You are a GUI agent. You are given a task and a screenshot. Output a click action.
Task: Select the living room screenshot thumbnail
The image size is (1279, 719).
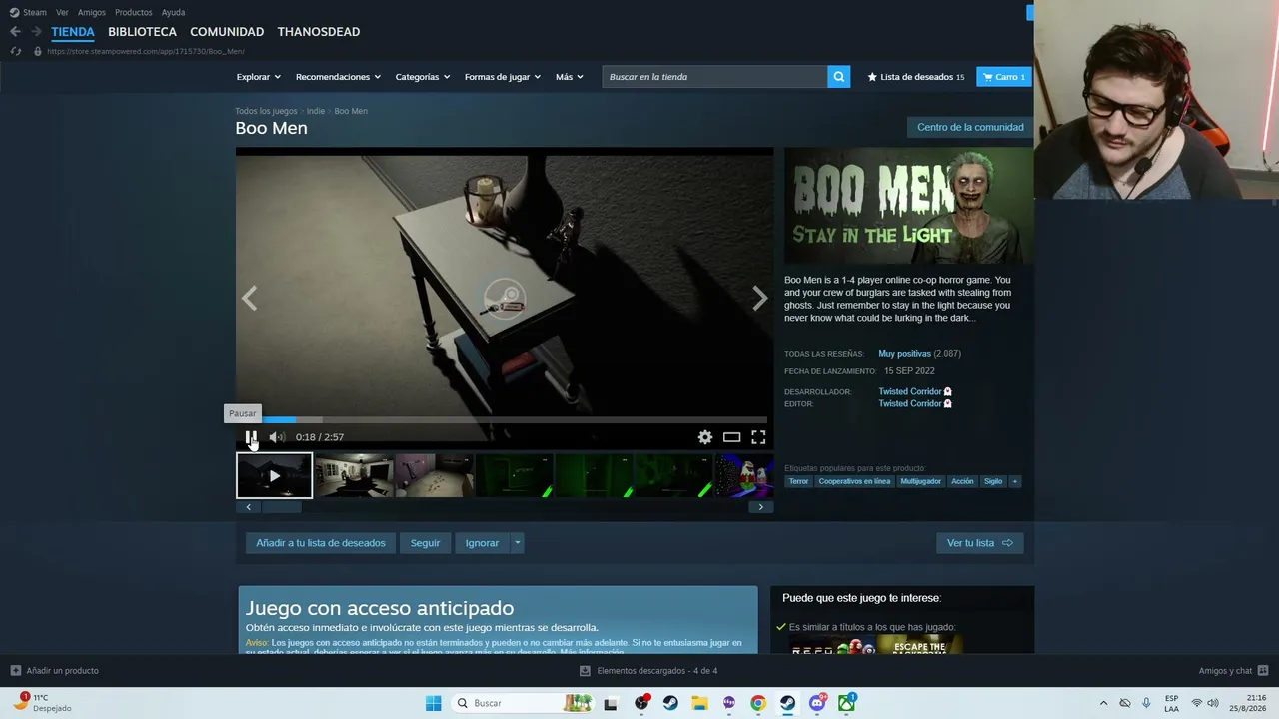coord(354,476)
